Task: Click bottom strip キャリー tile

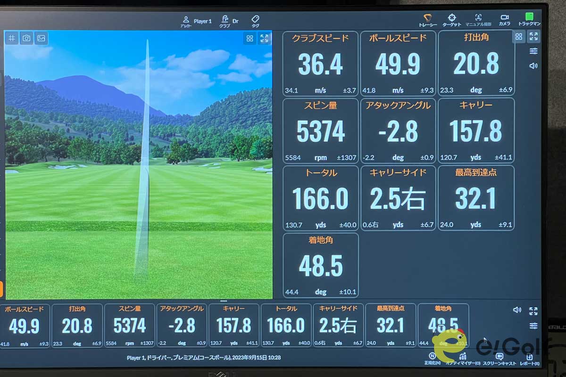Action: click(x=234, y=326)
